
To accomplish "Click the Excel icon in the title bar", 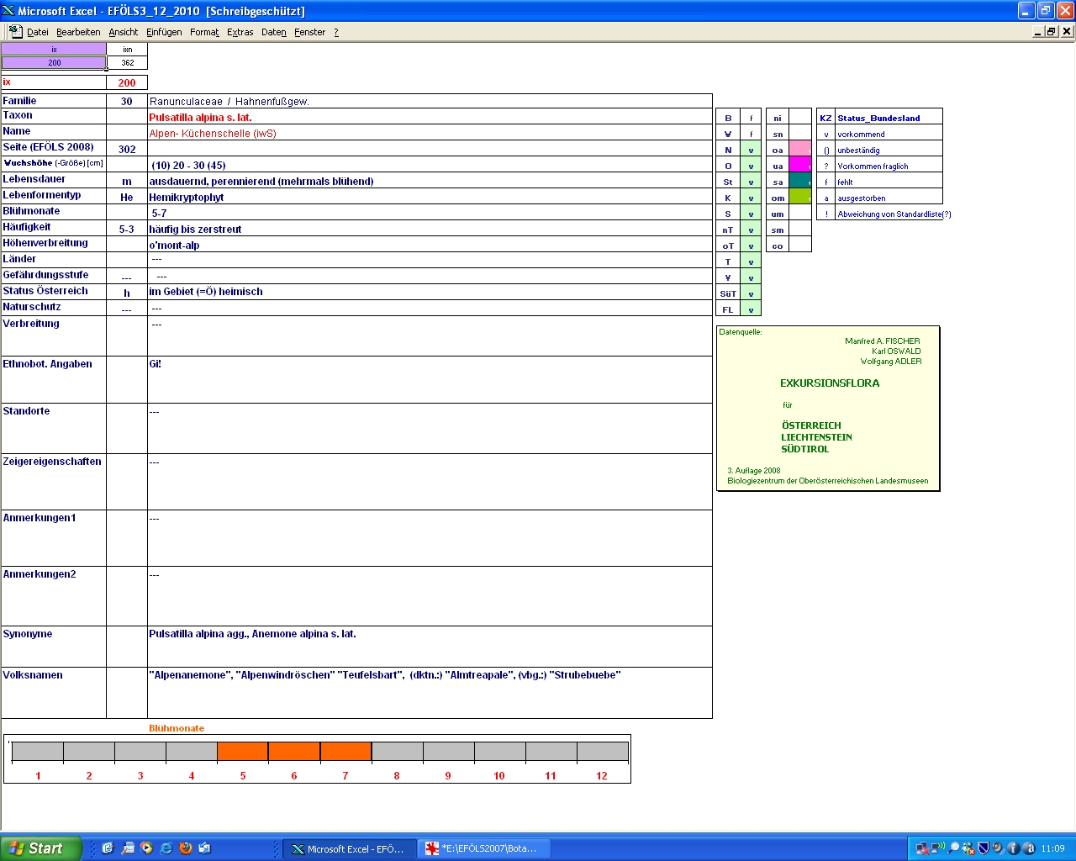I will click(8, 11).
